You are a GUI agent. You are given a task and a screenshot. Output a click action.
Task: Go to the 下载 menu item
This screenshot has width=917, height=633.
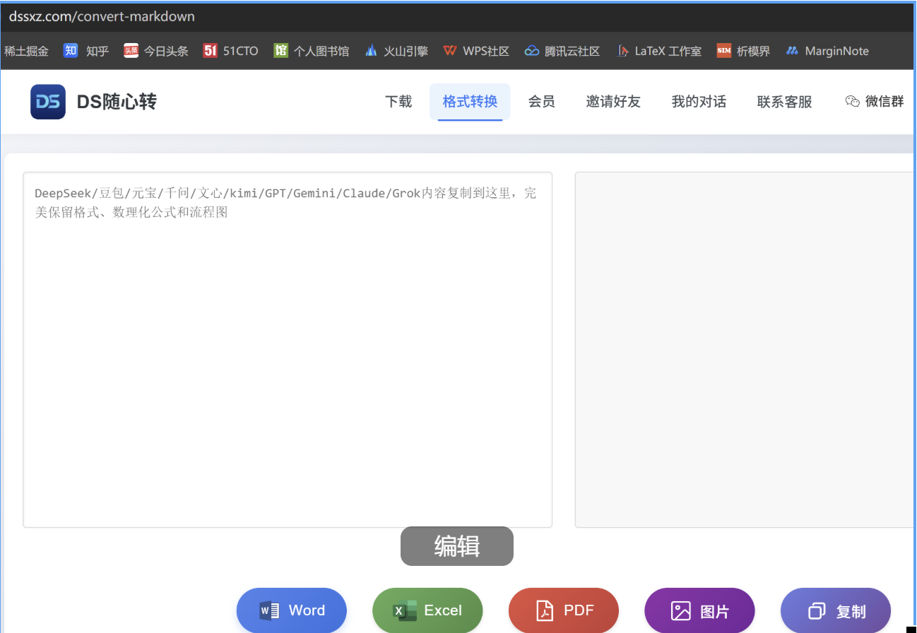pyautogui.click(x=398, y=102)
